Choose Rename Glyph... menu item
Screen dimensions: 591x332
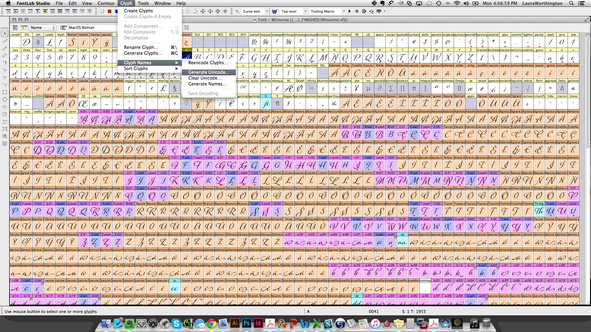click(150, 47)
